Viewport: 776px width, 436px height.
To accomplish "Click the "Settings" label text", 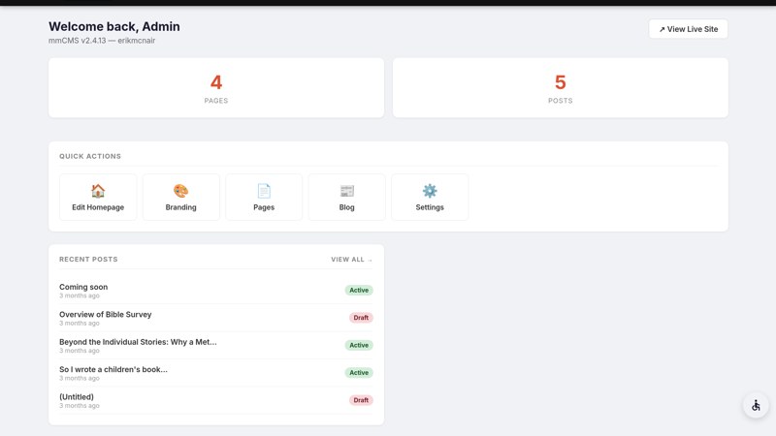I will pyautogui.click(x=430, y=207).
